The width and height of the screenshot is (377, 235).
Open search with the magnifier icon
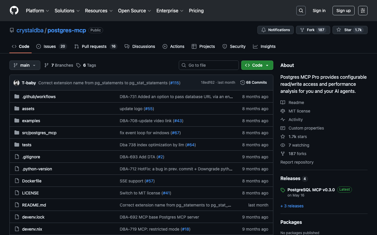(301, 11)
